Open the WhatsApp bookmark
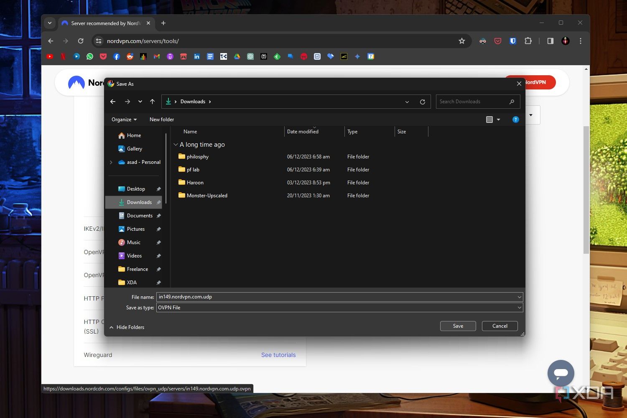 pos(90,56)
